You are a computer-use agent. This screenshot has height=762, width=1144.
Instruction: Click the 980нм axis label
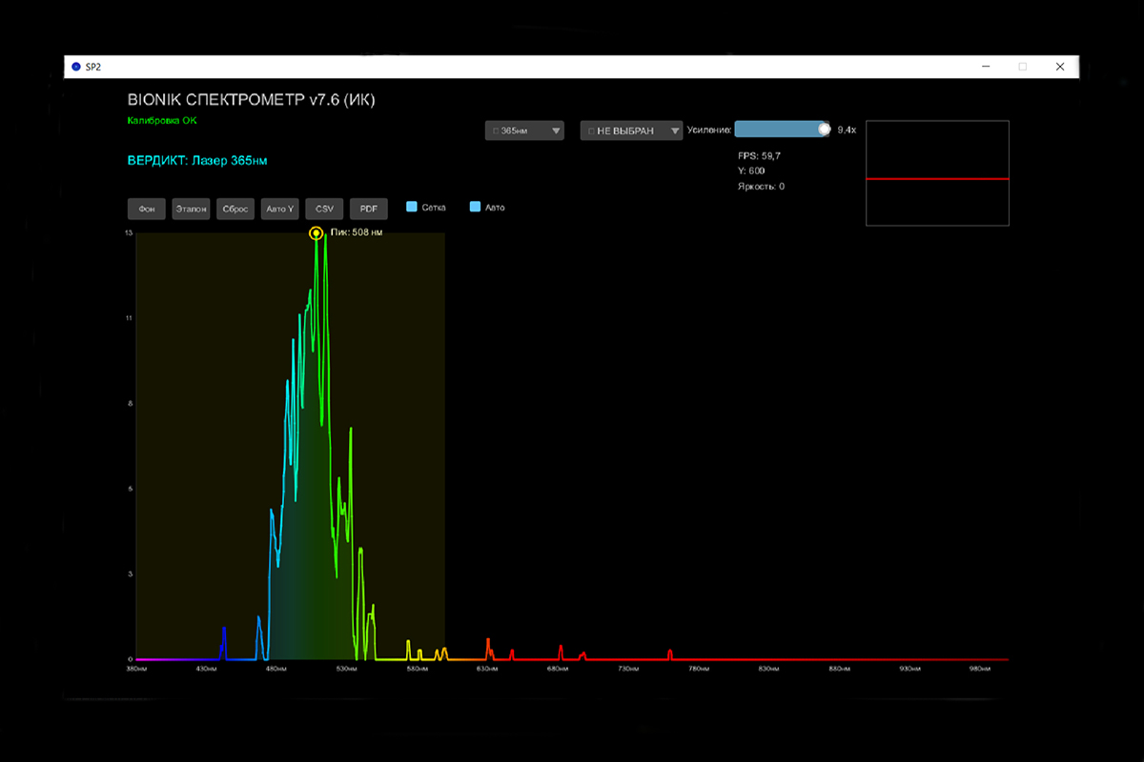(981, 670)
